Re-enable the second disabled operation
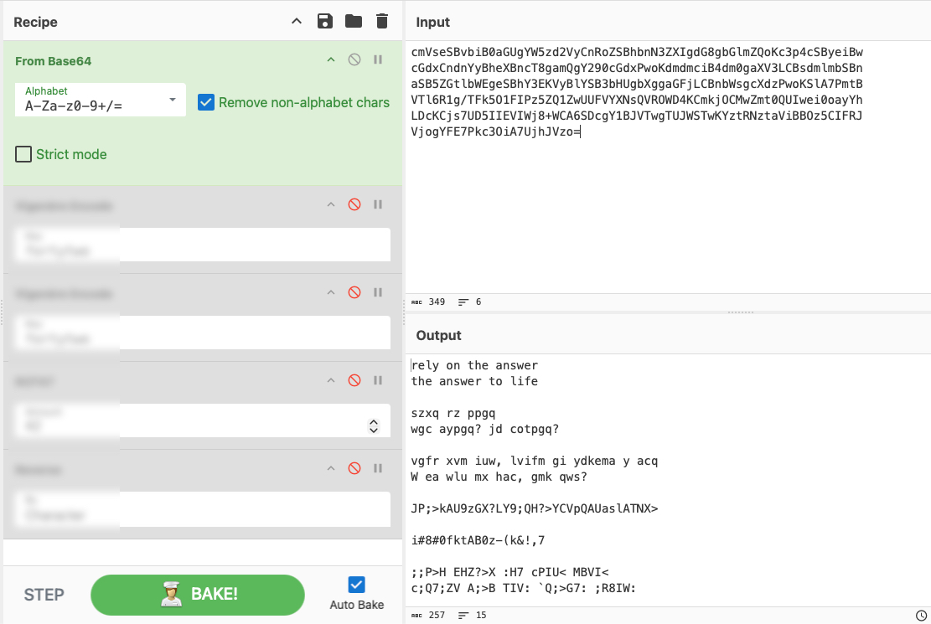The height and width of the screenshot is (624, 931). tap(354, 292)
